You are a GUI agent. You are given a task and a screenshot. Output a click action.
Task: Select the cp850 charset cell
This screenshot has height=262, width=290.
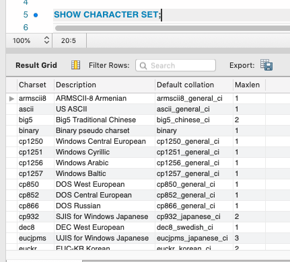pos(36,184)
